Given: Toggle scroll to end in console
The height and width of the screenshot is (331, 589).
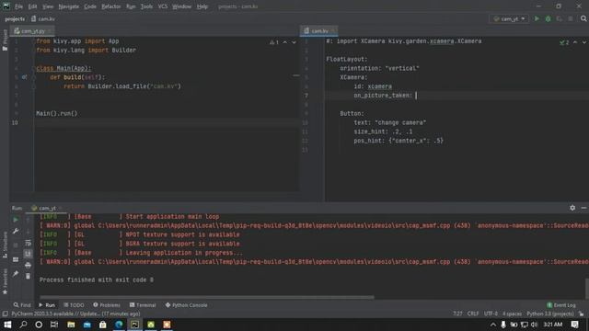Looking at the screenshot, I should tap(28, 254).
